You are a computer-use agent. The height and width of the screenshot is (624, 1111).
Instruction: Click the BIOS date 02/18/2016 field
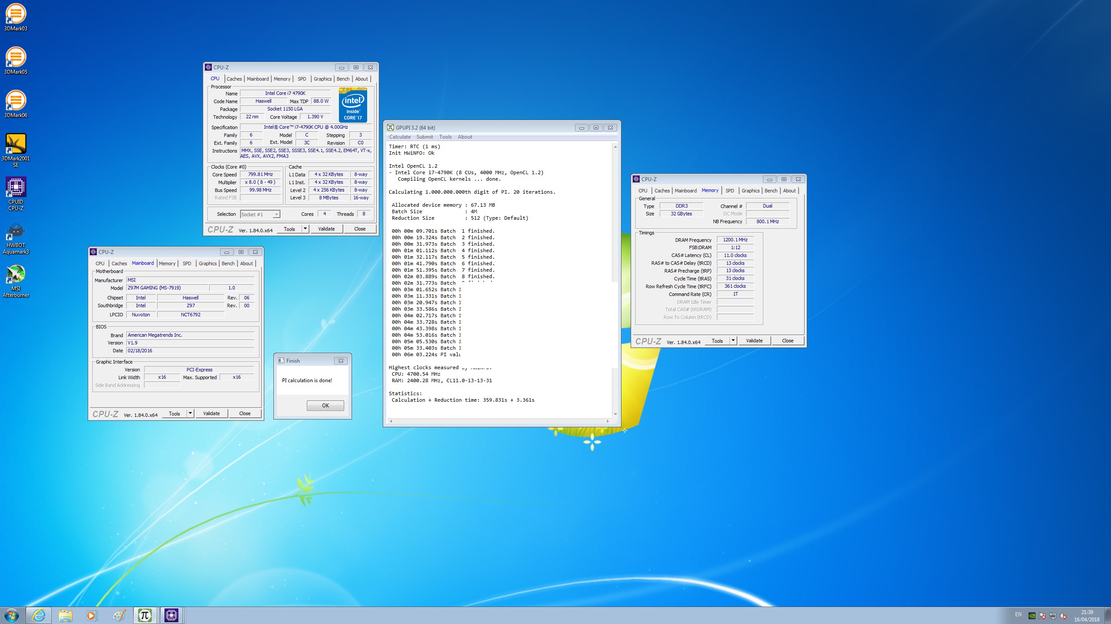pos(190,351)
